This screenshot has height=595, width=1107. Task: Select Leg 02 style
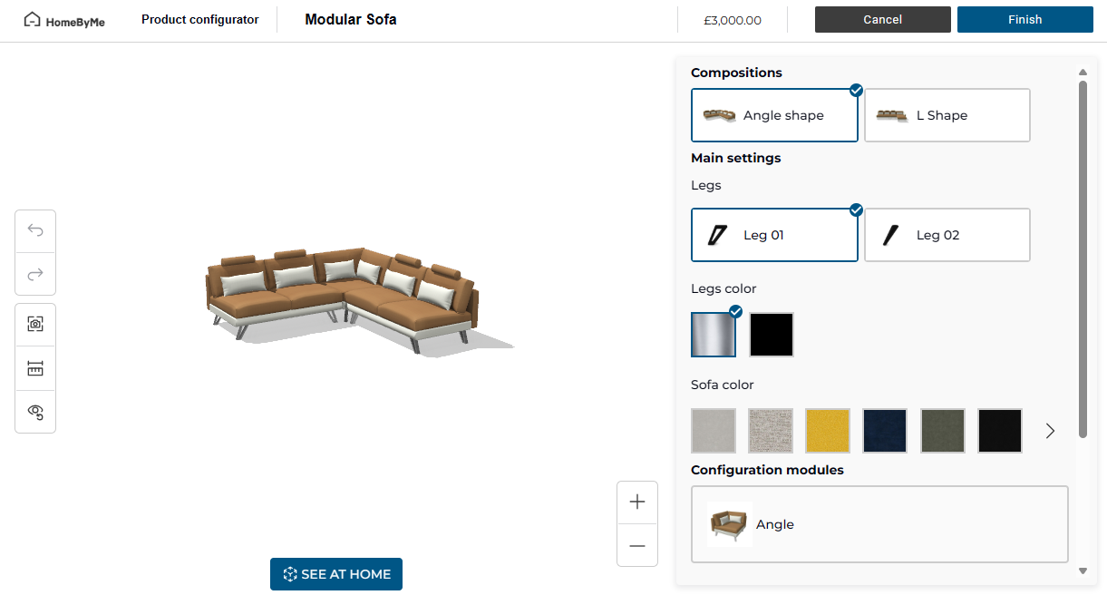[x=947, y=235]
